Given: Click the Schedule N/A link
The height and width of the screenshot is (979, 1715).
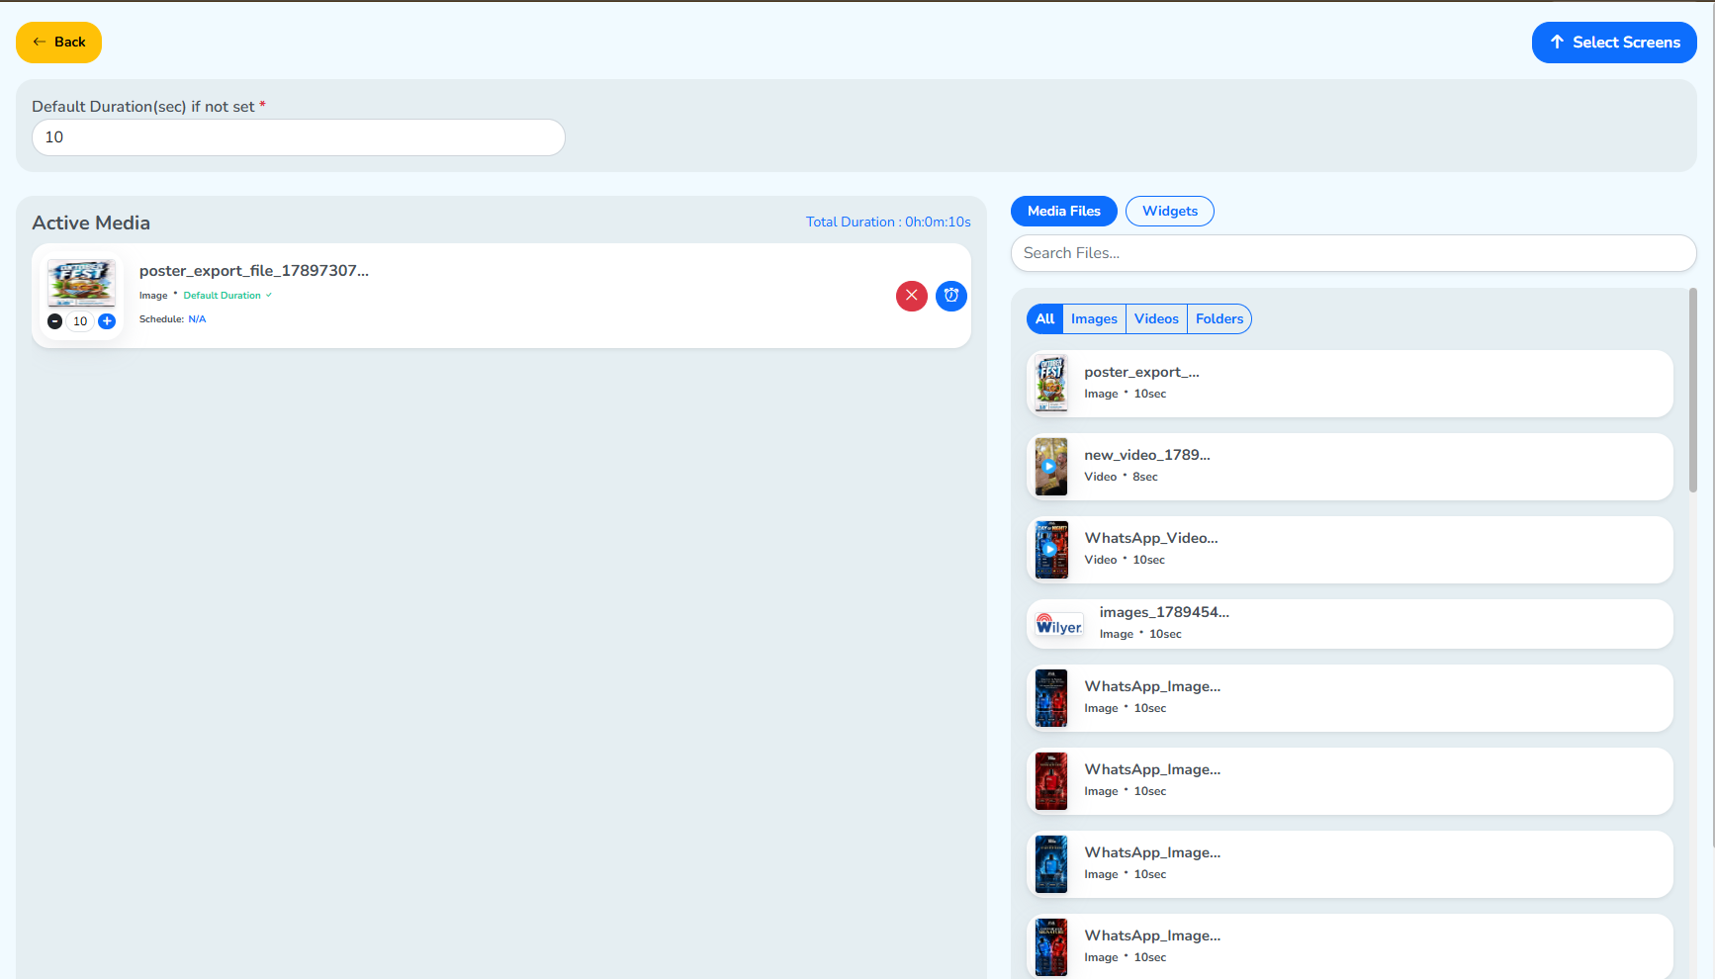Looking at the screenshot, I should pyautogui.click(x=197, y=319).
